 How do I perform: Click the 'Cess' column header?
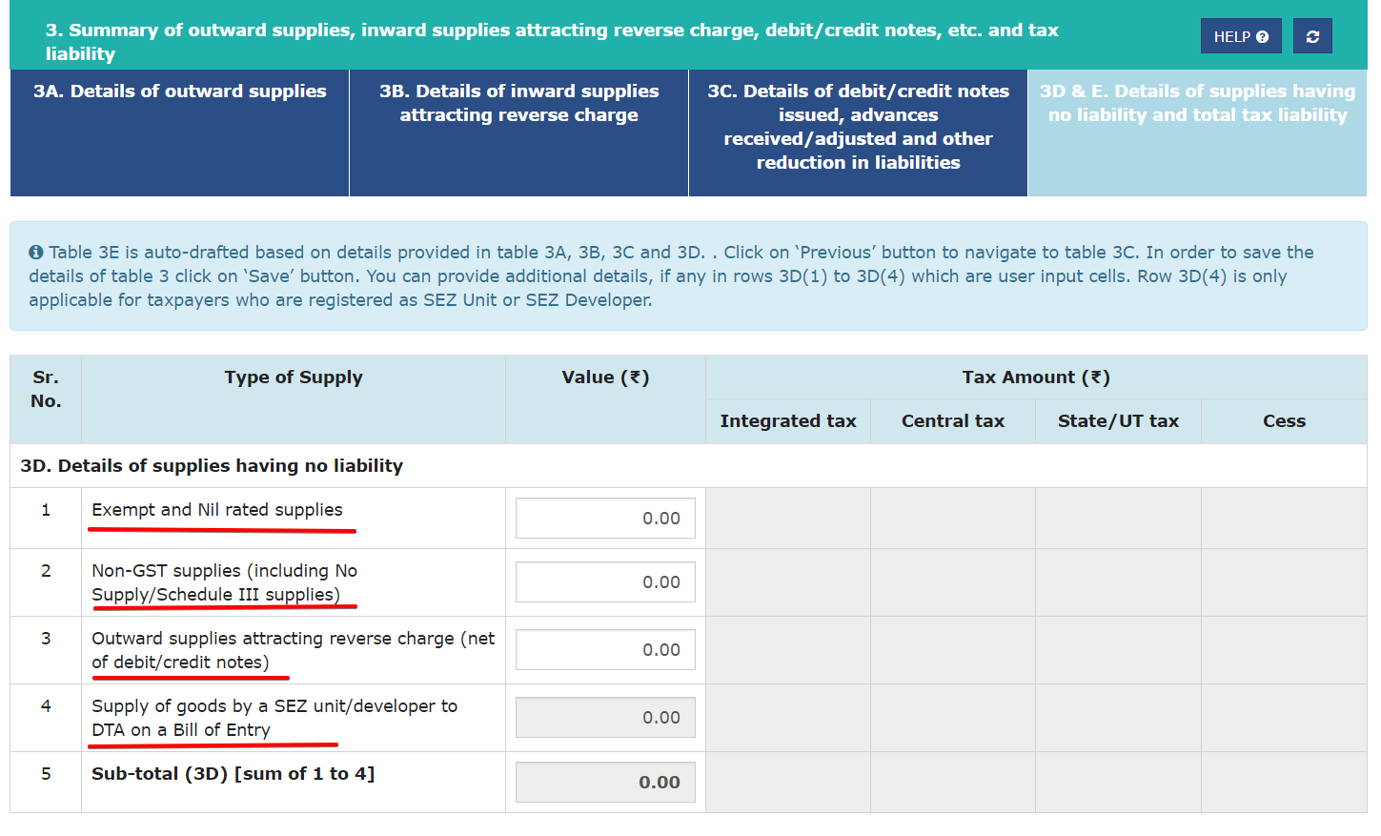pyautogui.click(x=1285, y=421)
